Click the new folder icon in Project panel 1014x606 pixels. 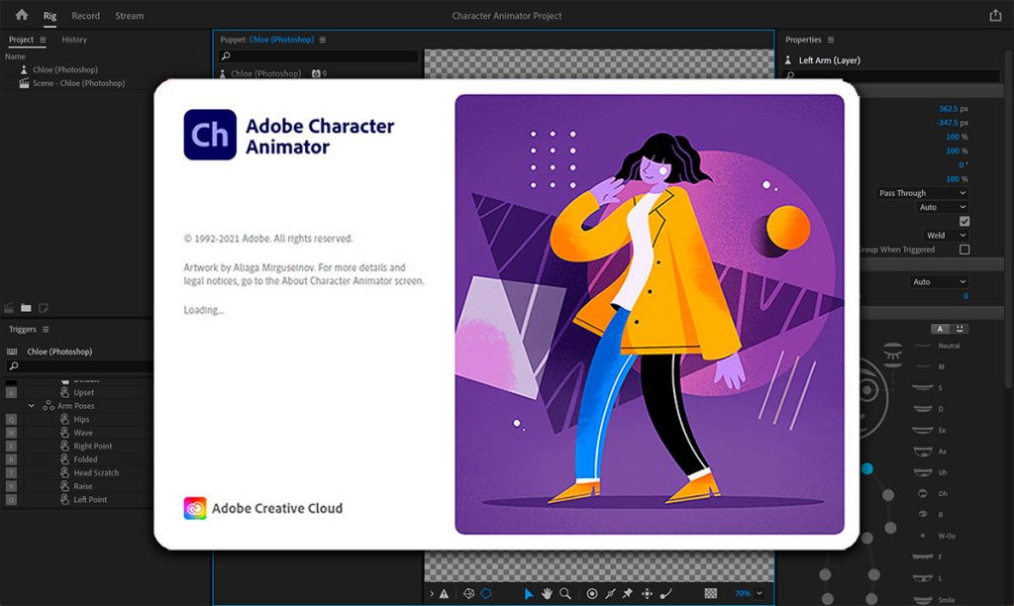click(26, 308)
